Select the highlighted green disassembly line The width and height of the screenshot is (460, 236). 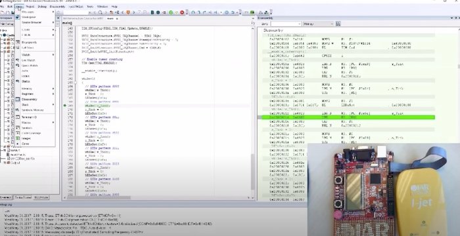tap(348, 117)
